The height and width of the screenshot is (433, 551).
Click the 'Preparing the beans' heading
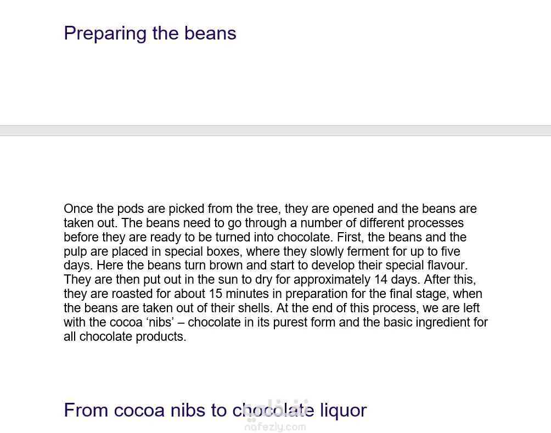pos(150,33)
